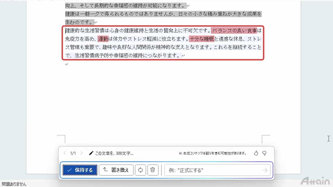Viewport: 333px width, 187px height.
Task: Give thumbs down to the generated text
Action: click(264, 153)
